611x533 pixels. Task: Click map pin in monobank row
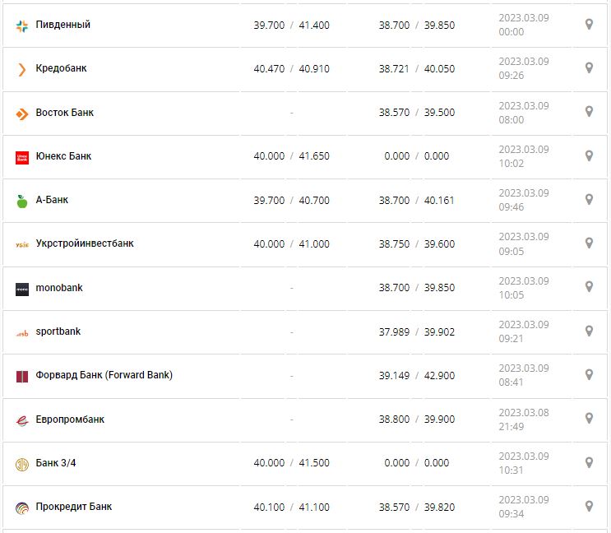589,287
